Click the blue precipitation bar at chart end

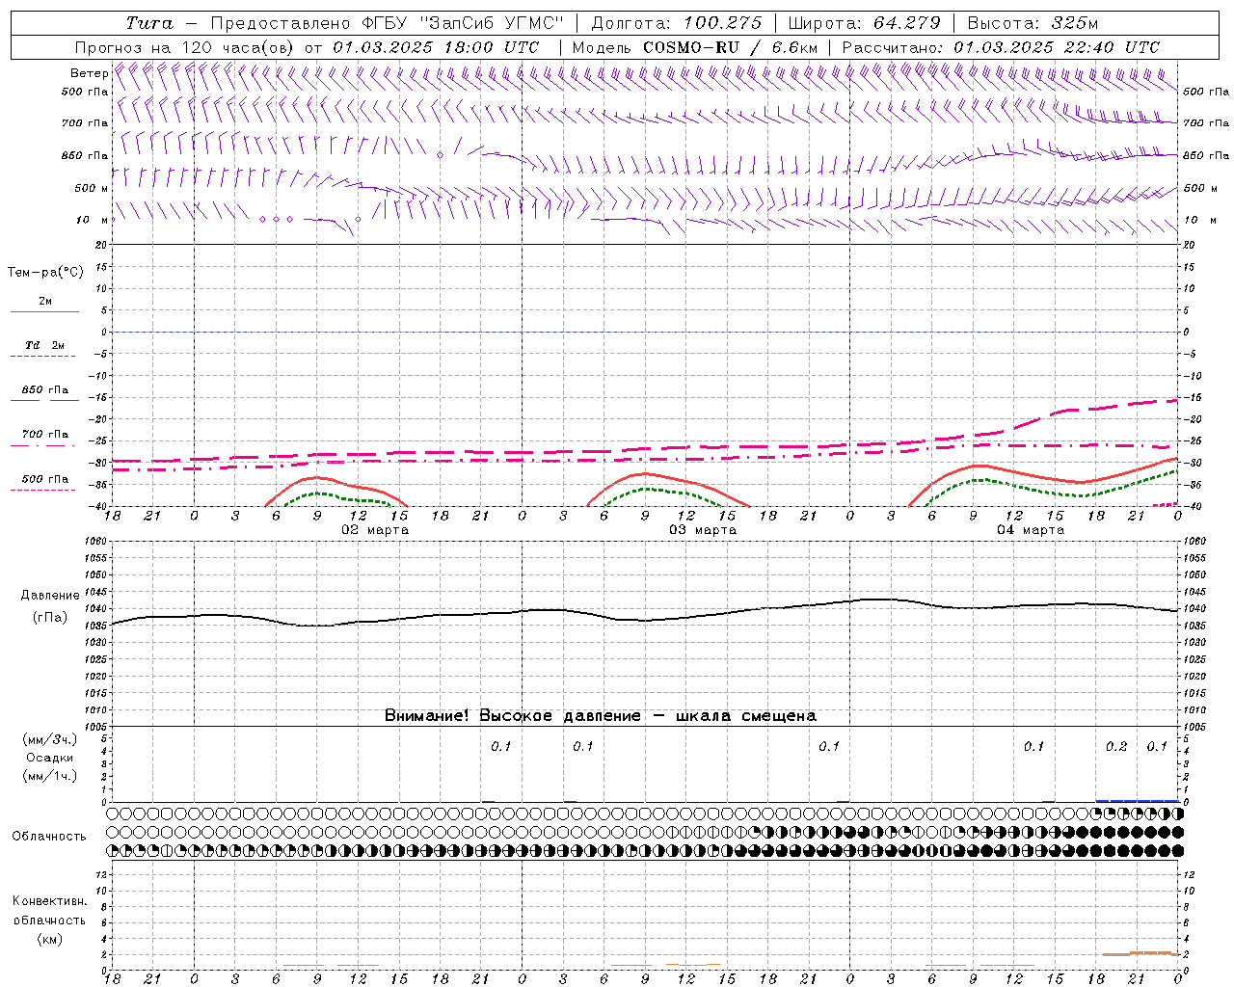[1138, 801]
